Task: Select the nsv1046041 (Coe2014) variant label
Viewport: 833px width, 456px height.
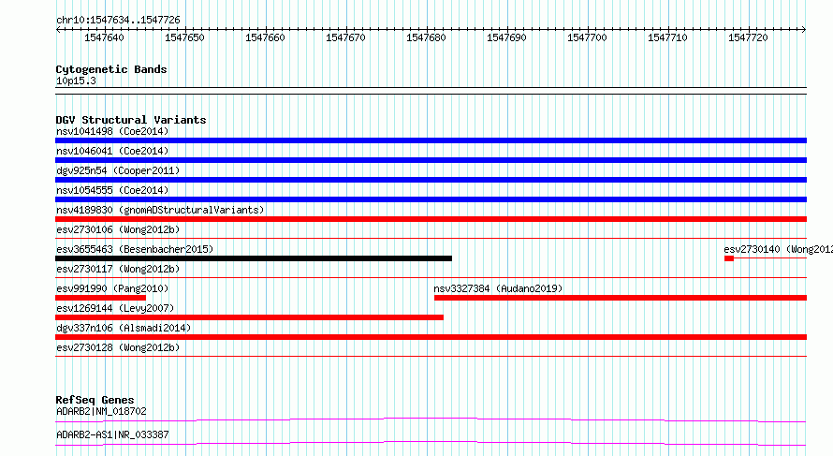Action: click(x=112, y=151)
